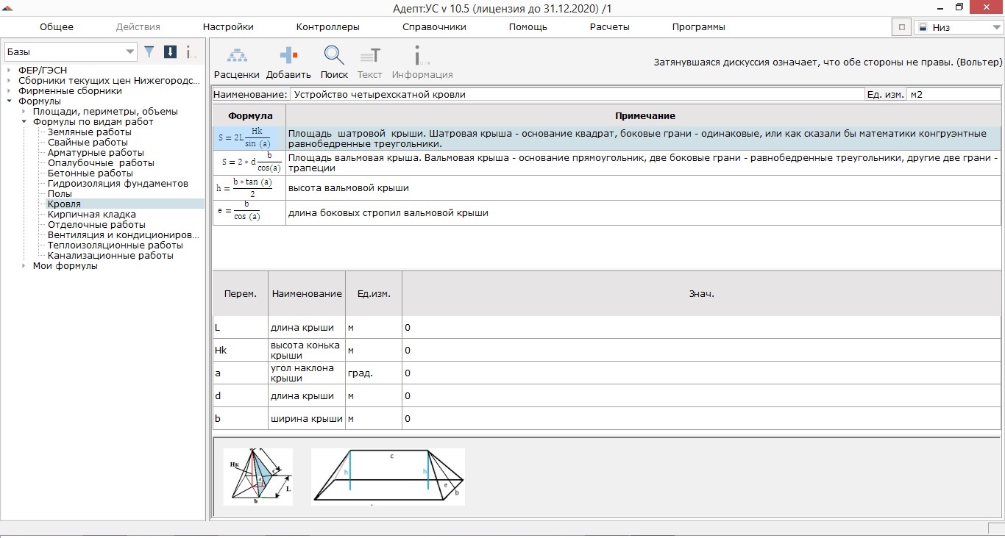Click the Формула column header
1005x538 pixels.
coord(249,115)
